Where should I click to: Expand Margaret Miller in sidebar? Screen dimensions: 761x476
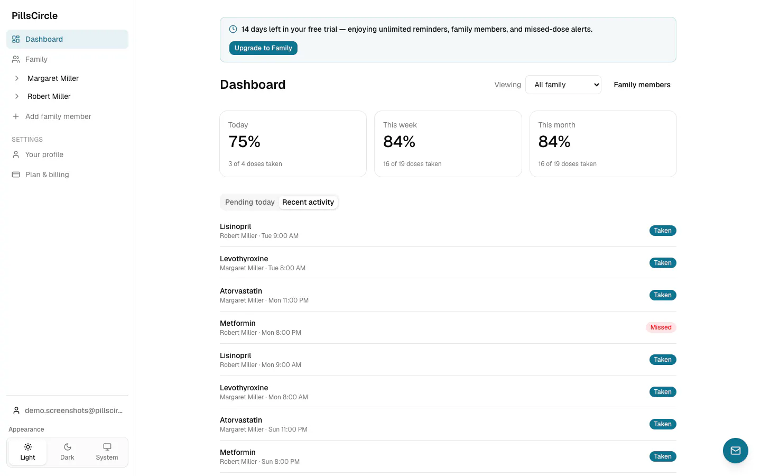[x=16, y=78]
